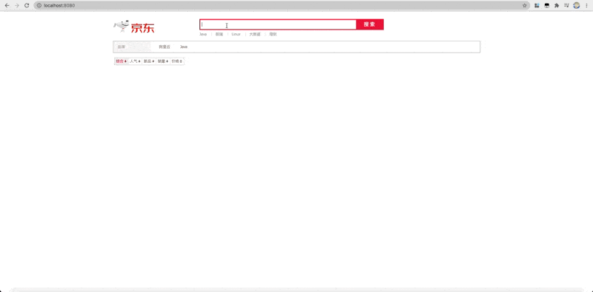This screenshot has height=292, width=593.
Task: Open the media controls toolbar icon
Action: 566,6
